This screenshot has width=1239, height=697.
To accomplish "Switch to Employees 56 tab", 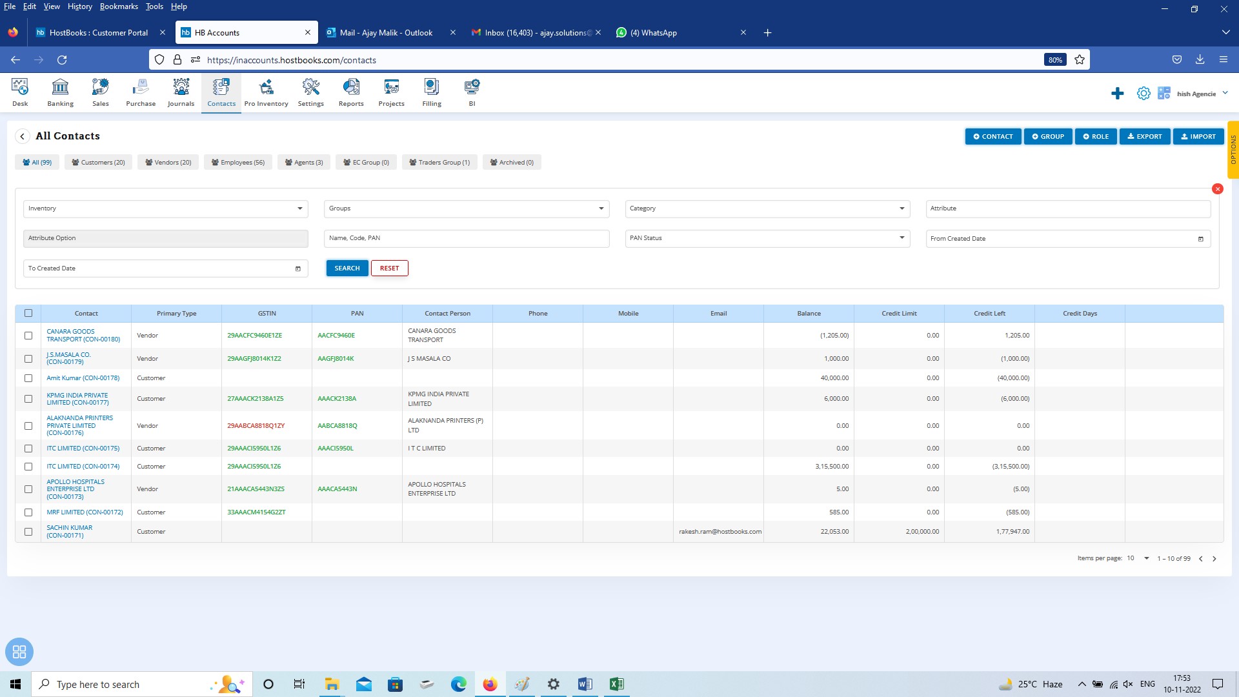I will (238, 162).
